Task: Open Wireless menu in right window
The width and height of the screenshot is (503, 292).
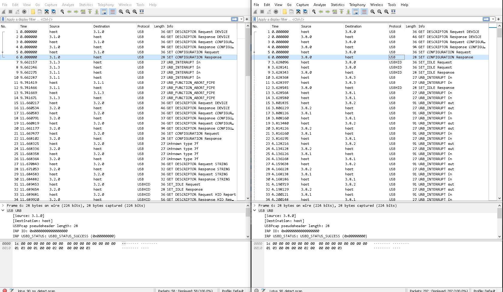Action: click(x=377, y=4)
